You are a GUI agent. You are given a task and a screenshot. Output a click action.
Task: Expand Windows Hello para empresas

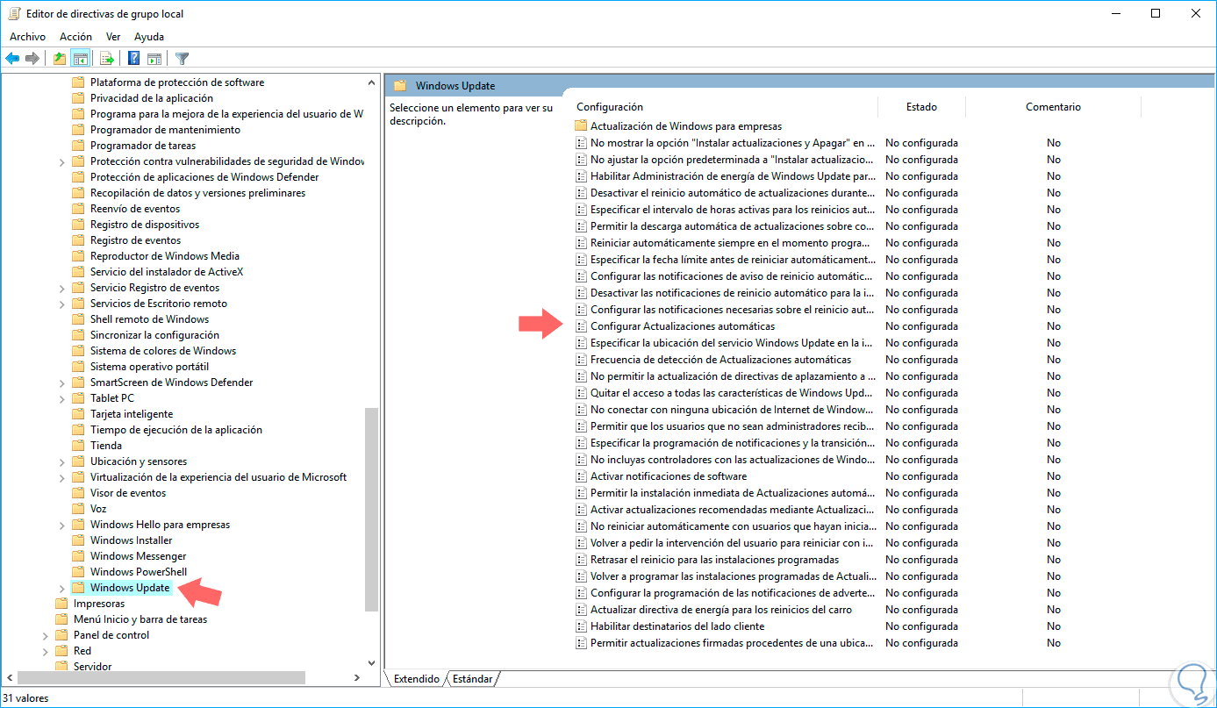pos(61,525)
